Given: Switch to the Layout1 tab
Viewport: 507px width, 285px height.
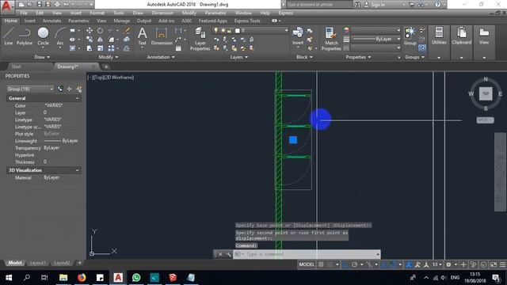Looking at the screenshot, I should pyautogui.click(x=37, y=263).
